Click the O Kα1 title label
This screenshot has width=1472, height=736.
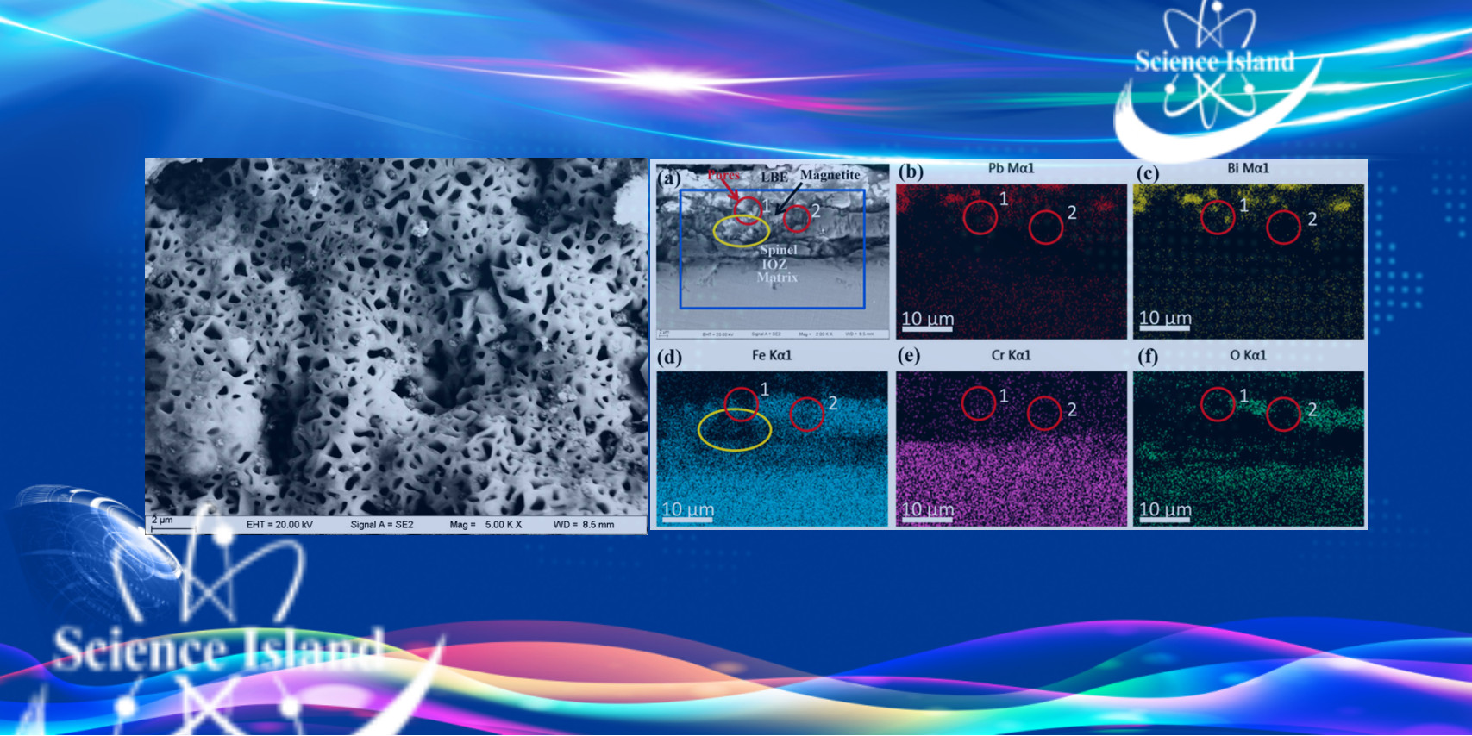point(1248,355)
